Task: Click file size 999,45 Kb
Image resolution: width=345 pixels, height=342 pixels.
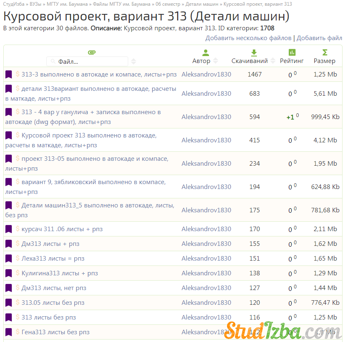Action: pyautogui.click(x=325, y=117)
